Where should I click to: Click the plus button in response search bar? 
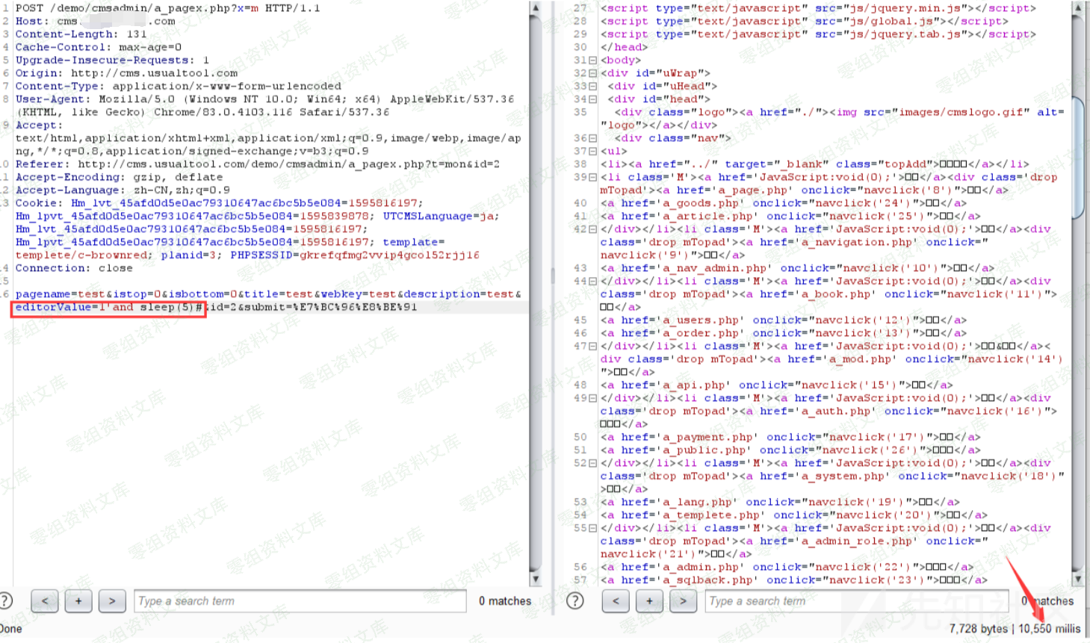click(x=649, y=600)
